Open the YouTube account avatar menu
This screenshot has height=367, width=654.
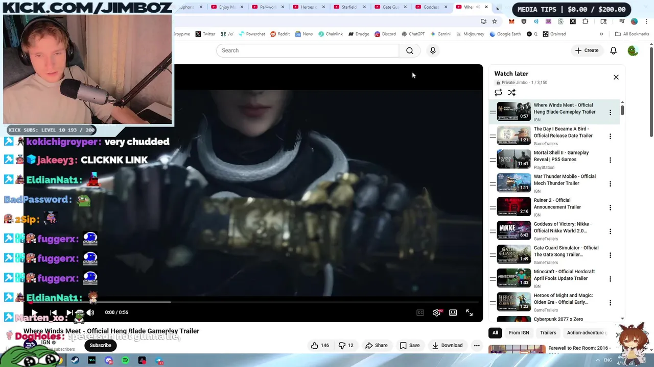point(633,50)
